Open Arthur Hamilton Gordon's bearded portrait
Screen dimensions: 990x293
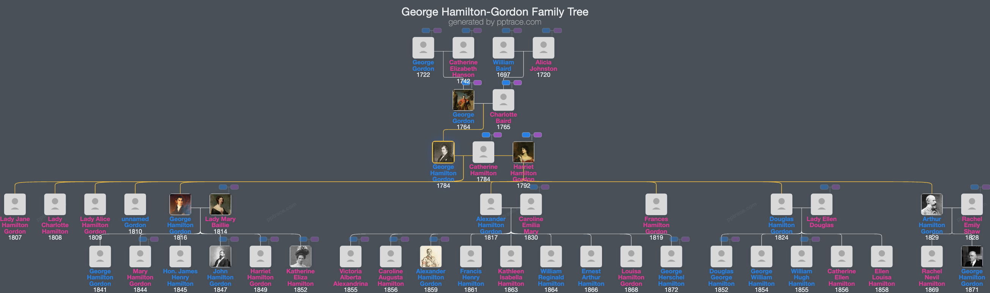932,204
